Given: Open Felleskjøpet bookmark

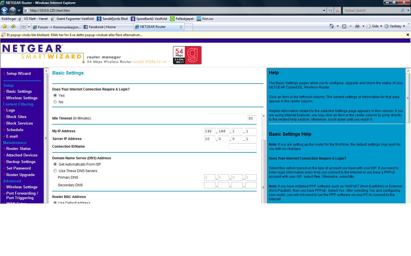Looking at the screenshot, I should 182,19.
